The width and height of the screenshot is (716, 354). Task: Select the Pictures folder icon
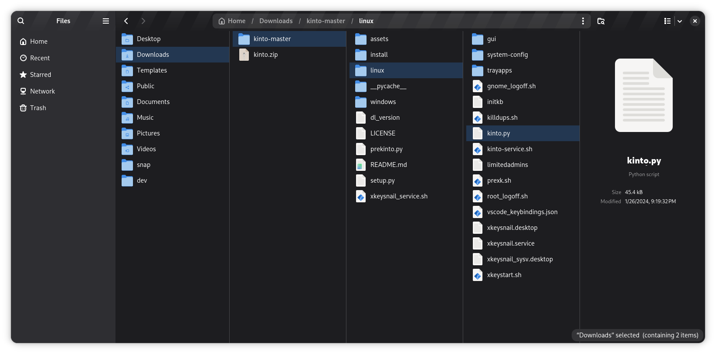tap(127, 133)
